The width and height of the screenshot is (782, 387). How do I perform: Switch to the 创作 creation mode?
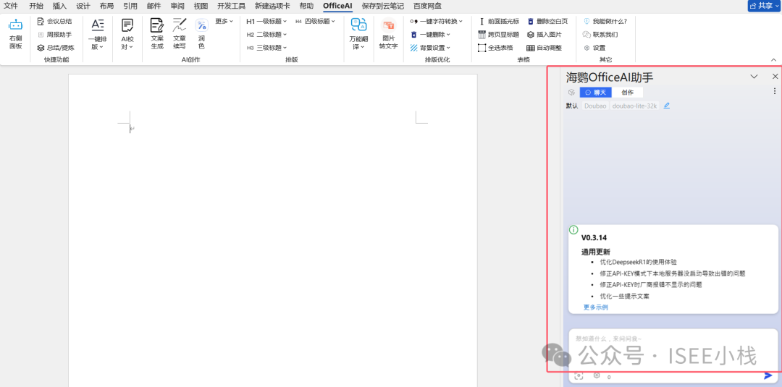[x=627, y=92]
